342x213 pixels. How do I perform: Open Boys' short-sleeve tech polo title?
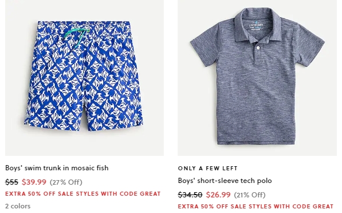(225, 181)
